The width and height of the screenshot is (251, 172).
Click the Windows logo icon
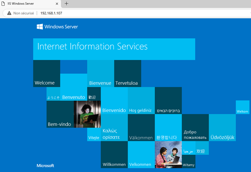(40, 27)
